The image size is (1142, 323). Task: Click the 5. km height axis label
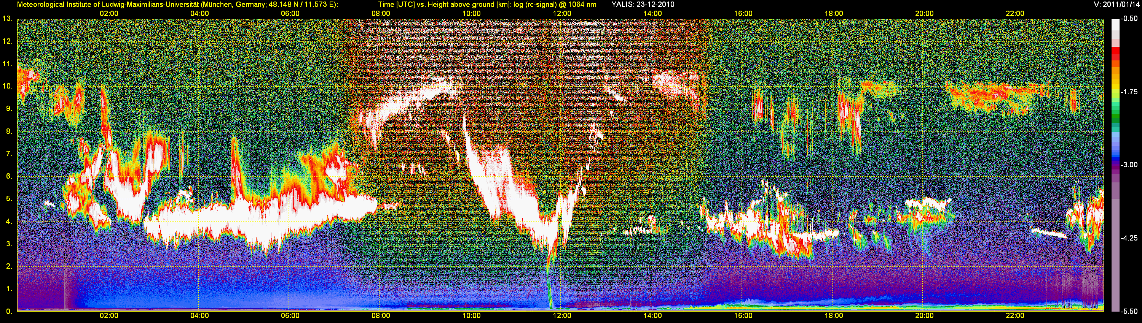pos(8,199)
